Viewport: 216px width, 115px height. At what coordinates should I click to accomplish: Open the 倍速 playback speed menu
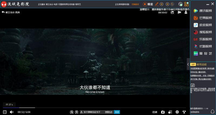click(155, 112)
